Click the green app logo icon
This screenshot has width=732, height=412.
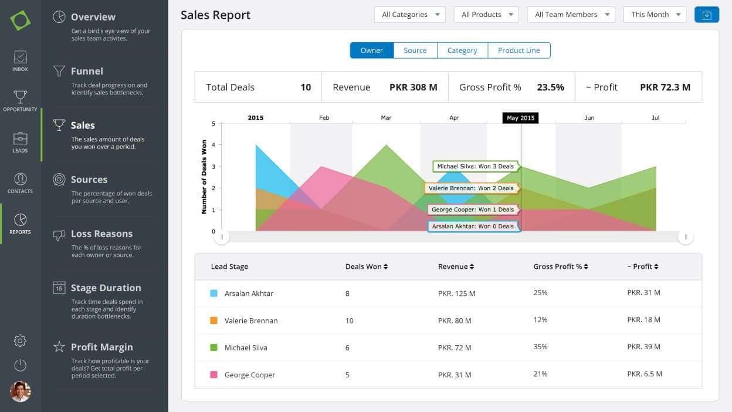point(20,21)
